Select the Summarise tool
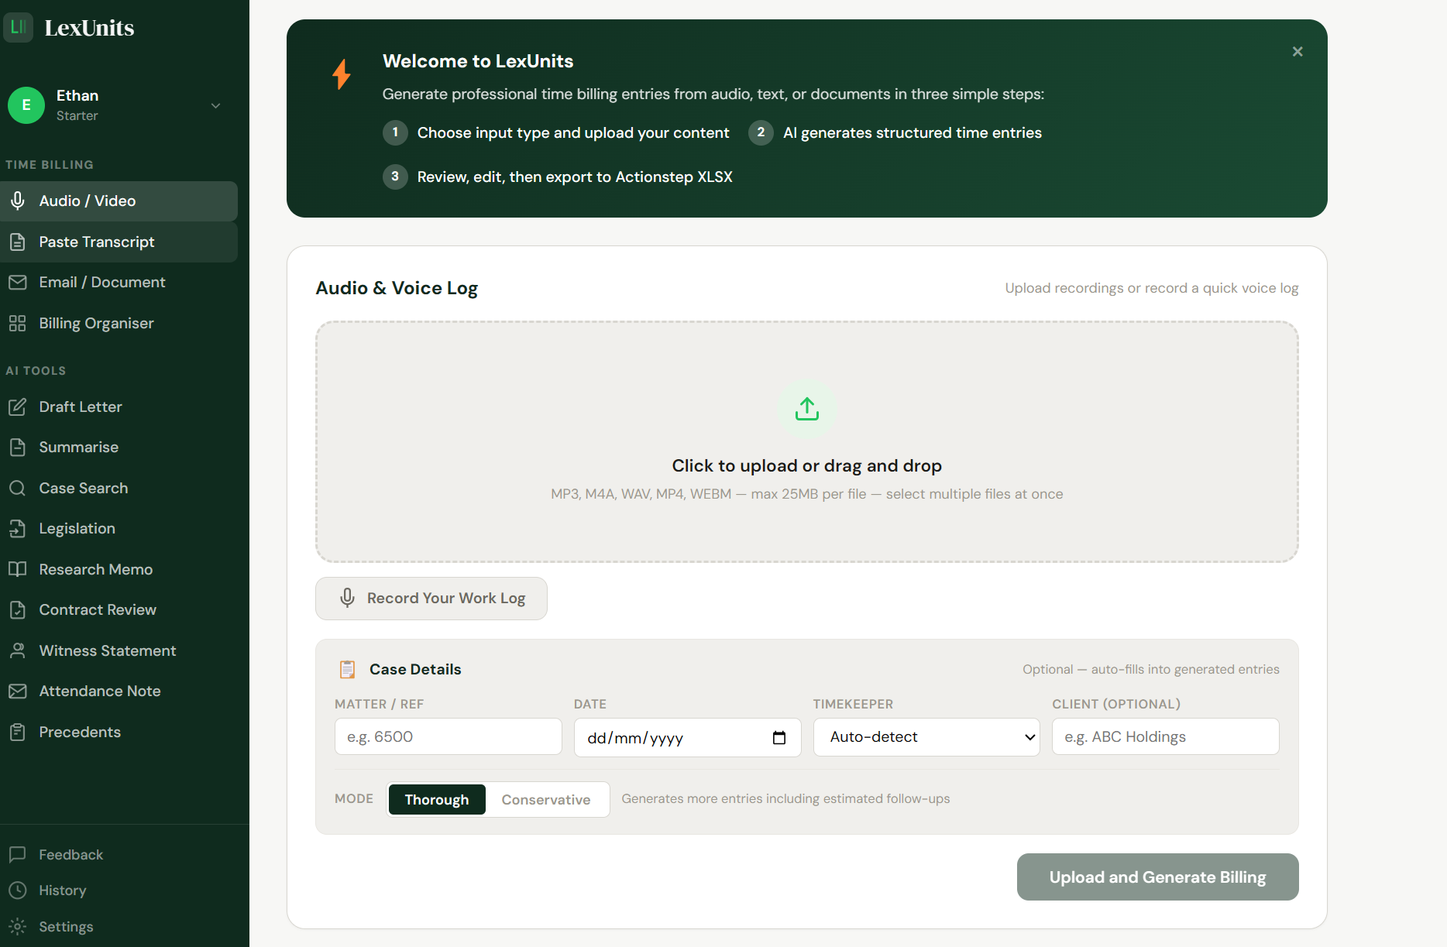This screenshot has width=1447, height=947. (119, 448)
